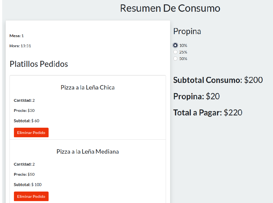273x203 pixels.
Task: Click the Pizza a la Leña Chica title
Action: point(88,87)
